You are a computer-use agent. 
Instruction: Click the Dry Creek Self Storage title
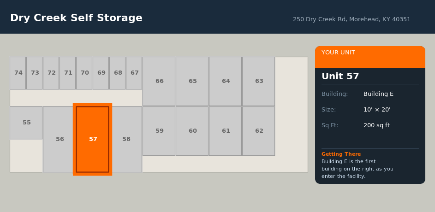76,18
